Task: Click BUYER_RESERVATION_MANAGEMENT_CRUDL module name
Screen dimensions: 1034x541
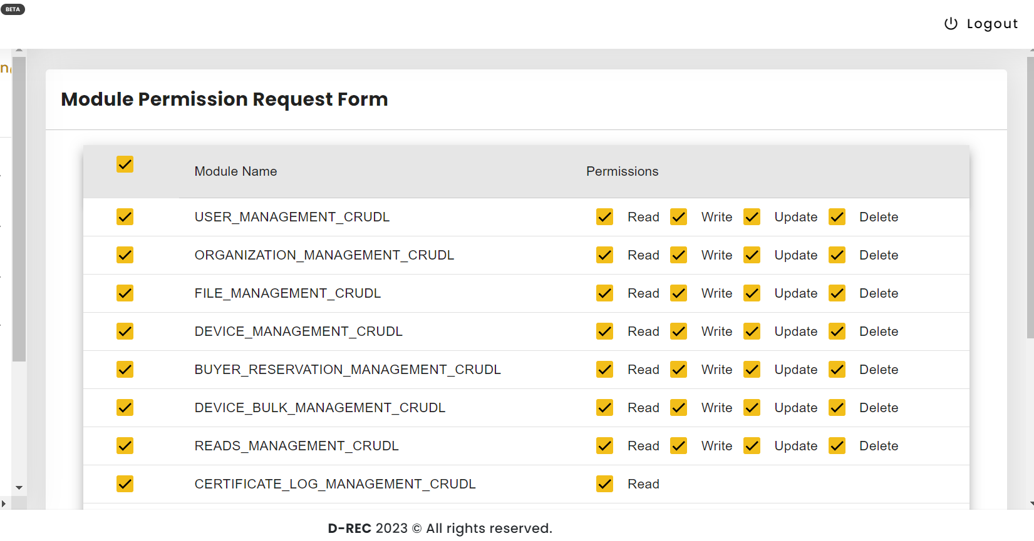Action: click(x=348, y=370)
